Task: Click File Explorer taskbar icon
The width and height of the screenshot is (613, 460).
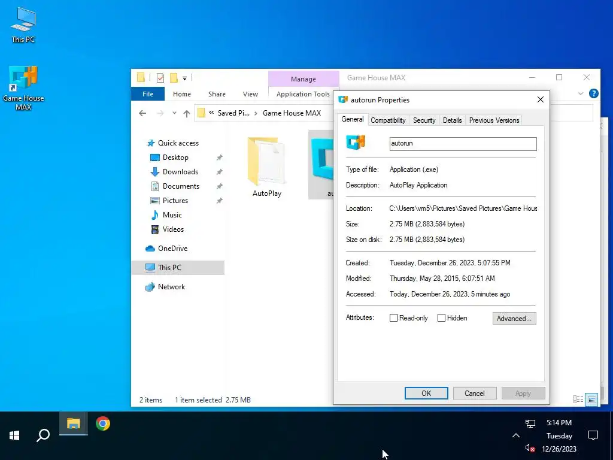Action: point(74,423)
